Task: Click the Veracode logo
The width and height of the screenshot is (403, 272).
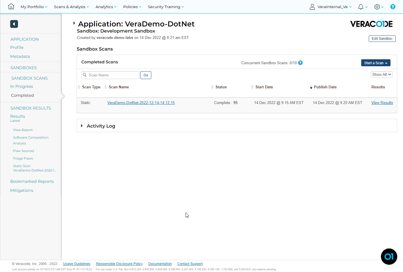Action: pyautogui.click(x=371, y=24)
